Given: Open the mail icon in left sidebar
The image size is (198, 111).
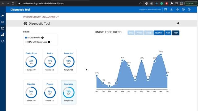Looking at the screenshot, I should click(3, 28).
